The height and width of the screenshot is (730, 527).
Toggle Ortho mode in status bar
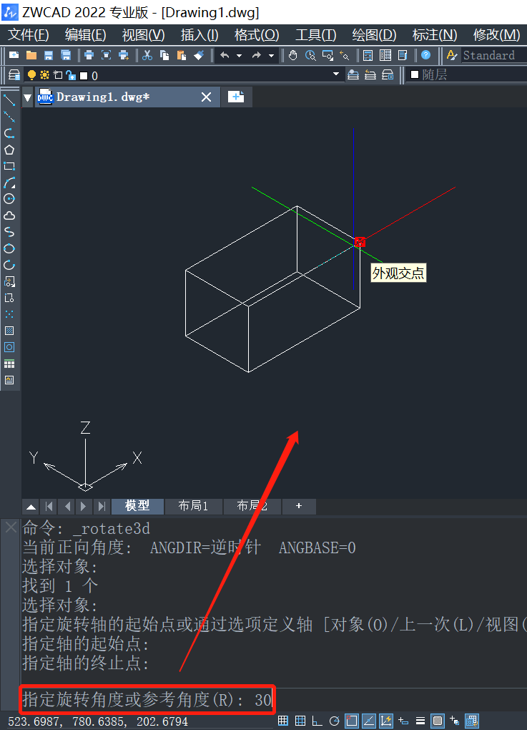point(317,721)
